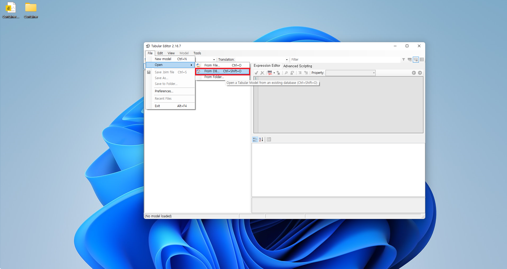Open the disabled Model menu

pyautogui.click(x=184, y=53)
